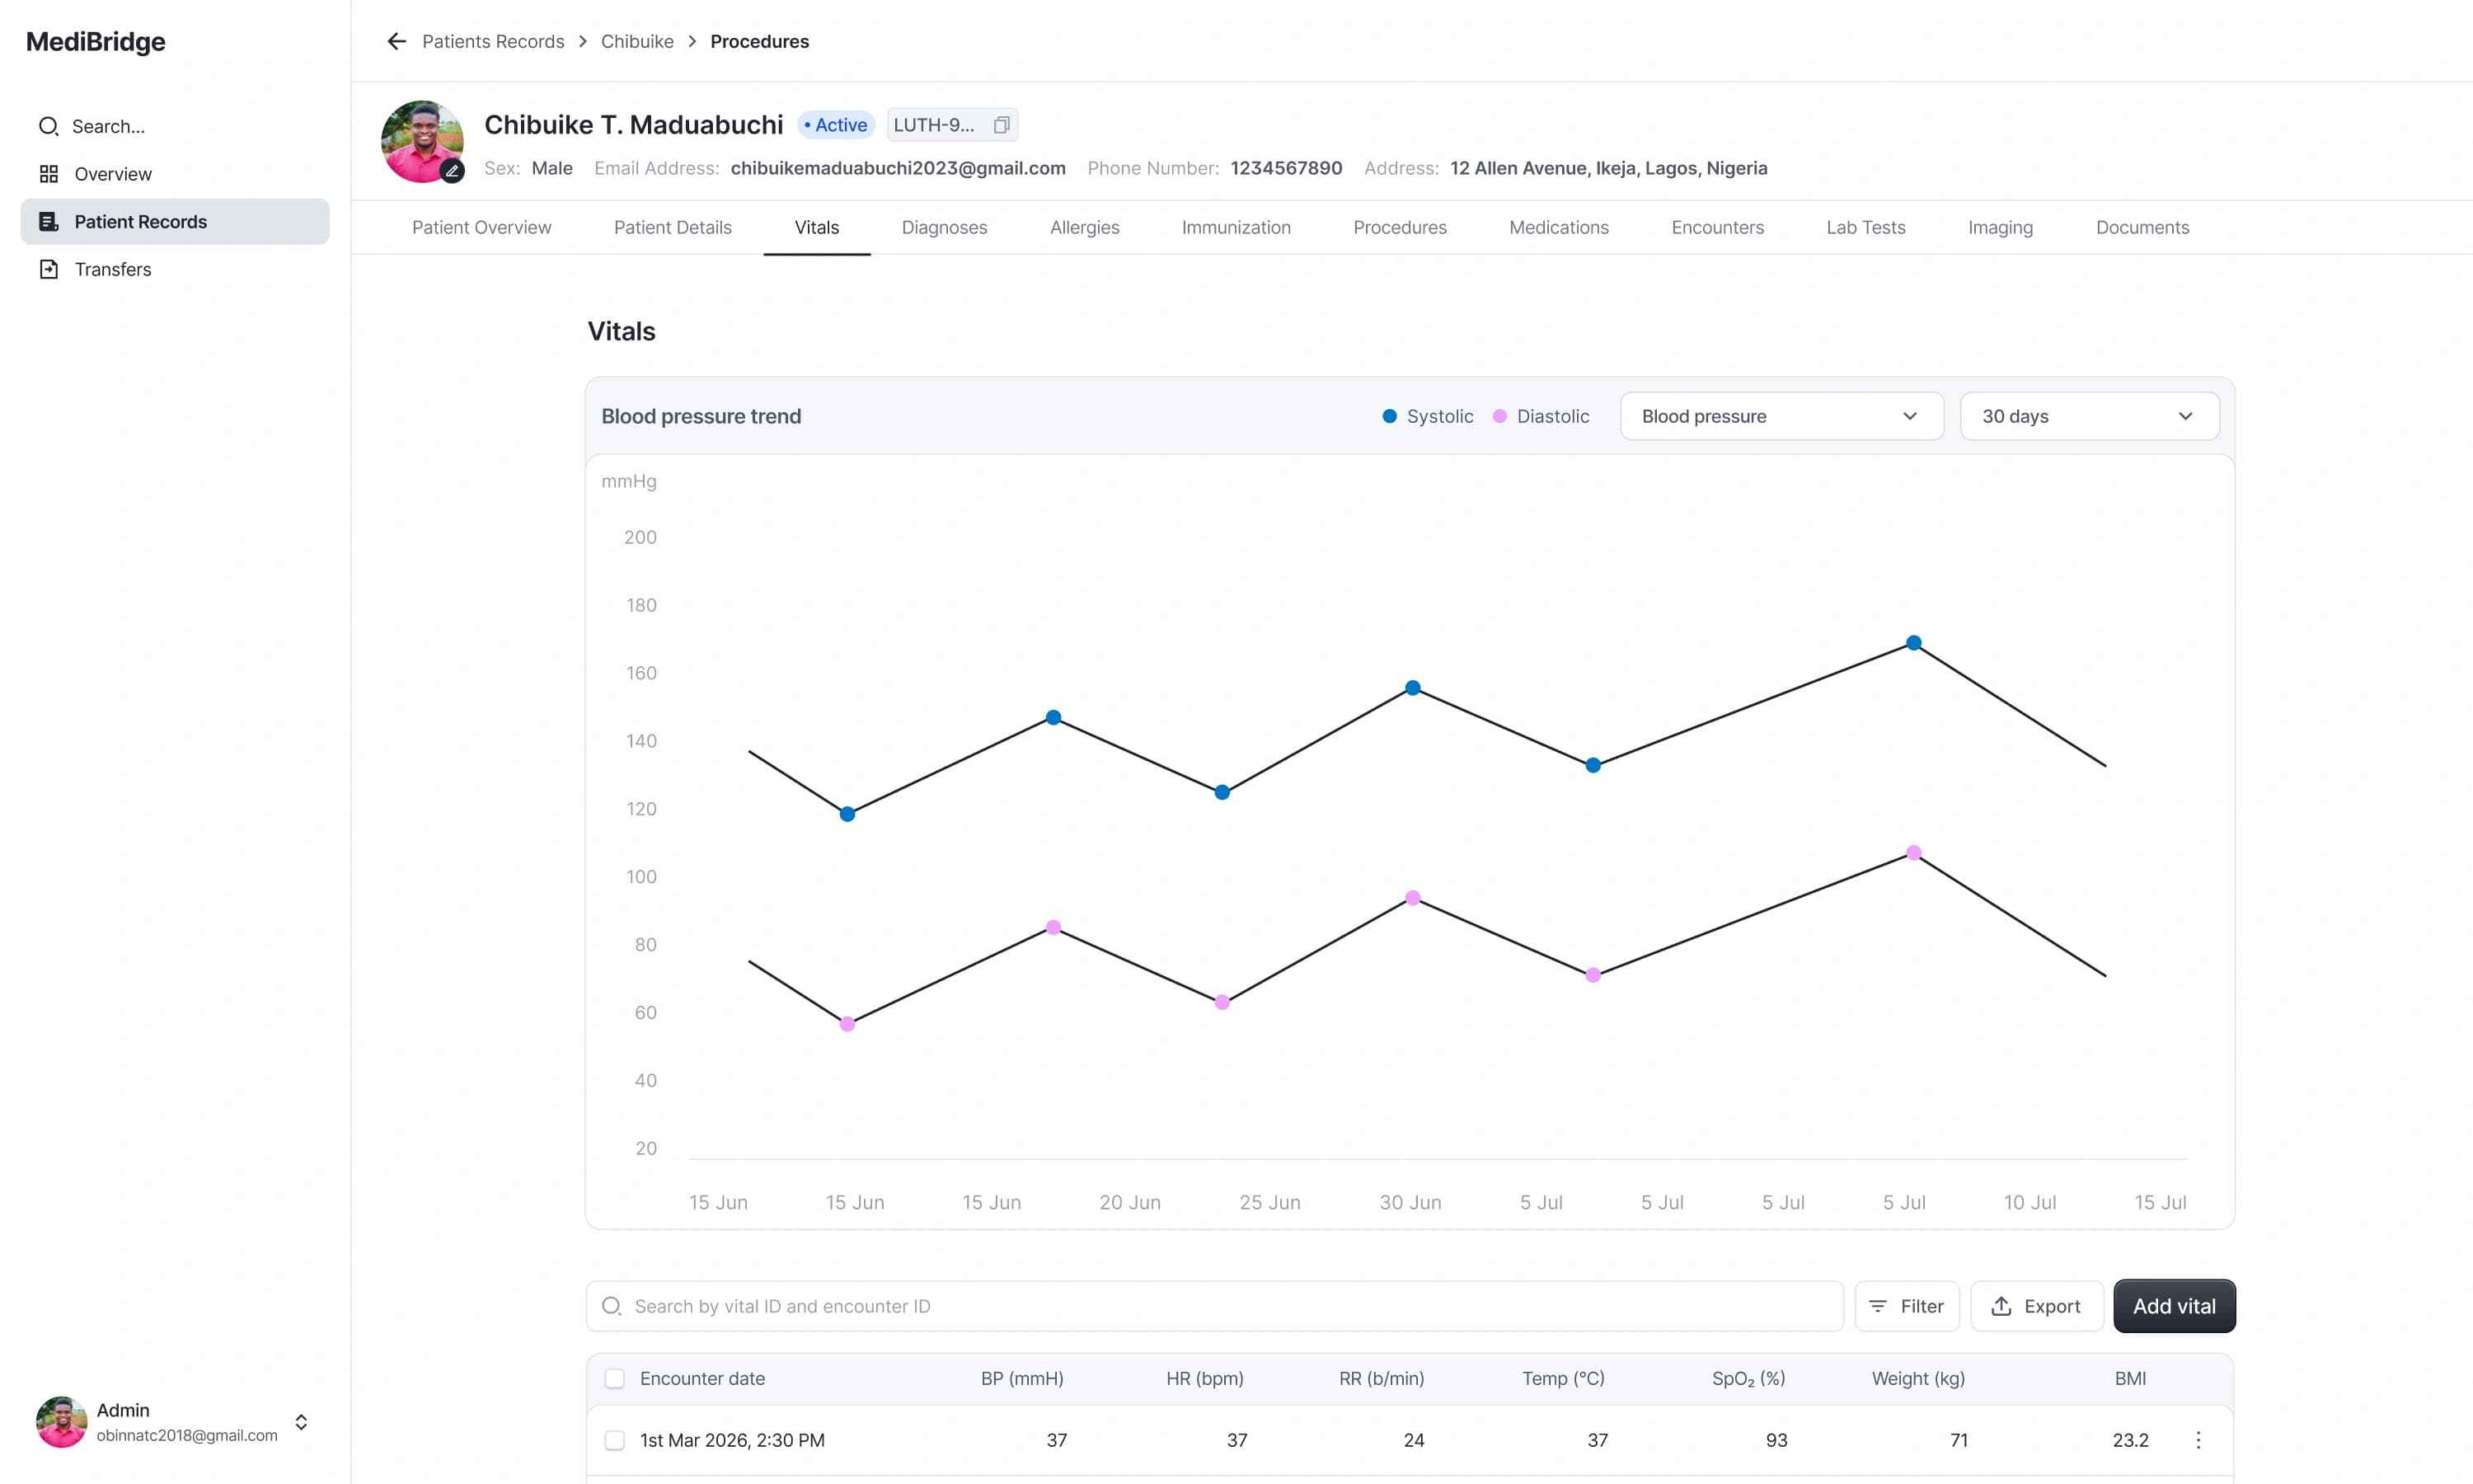Image resolution: width=2473 pixels, height=1484 pixels.
Task: Click the highest diastolic data point
Action: [1913, 853]
